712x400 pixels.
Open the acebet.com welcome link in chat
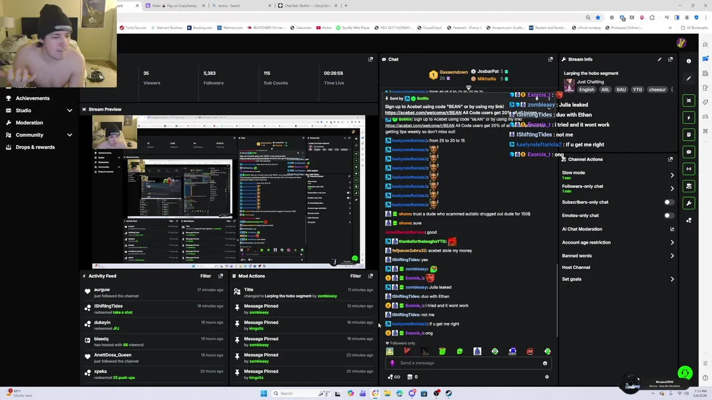tap(423, 113)
